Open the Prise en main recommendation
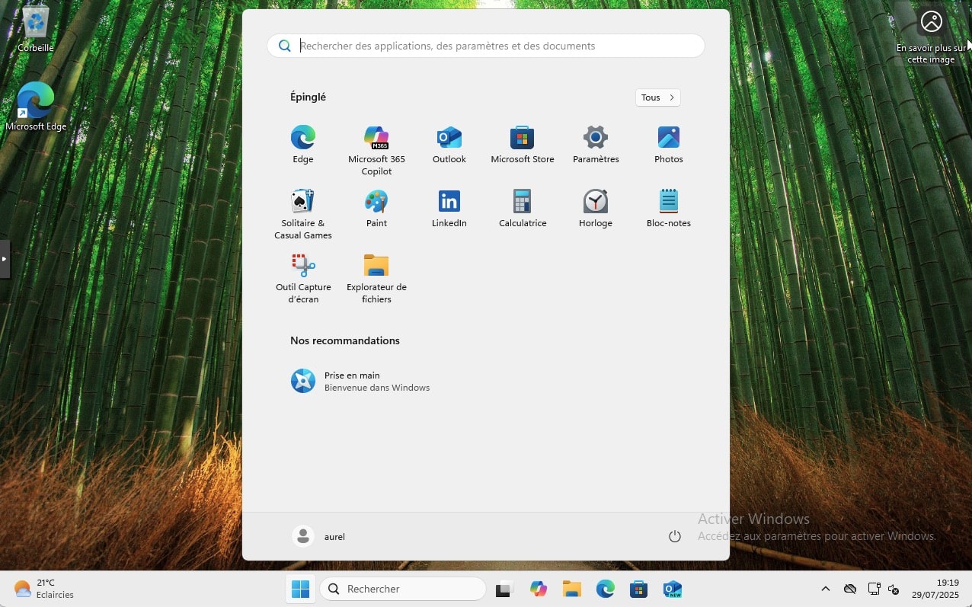Image resolution: width=972 pixels, height=607 pixels. (x=360, y=381)
